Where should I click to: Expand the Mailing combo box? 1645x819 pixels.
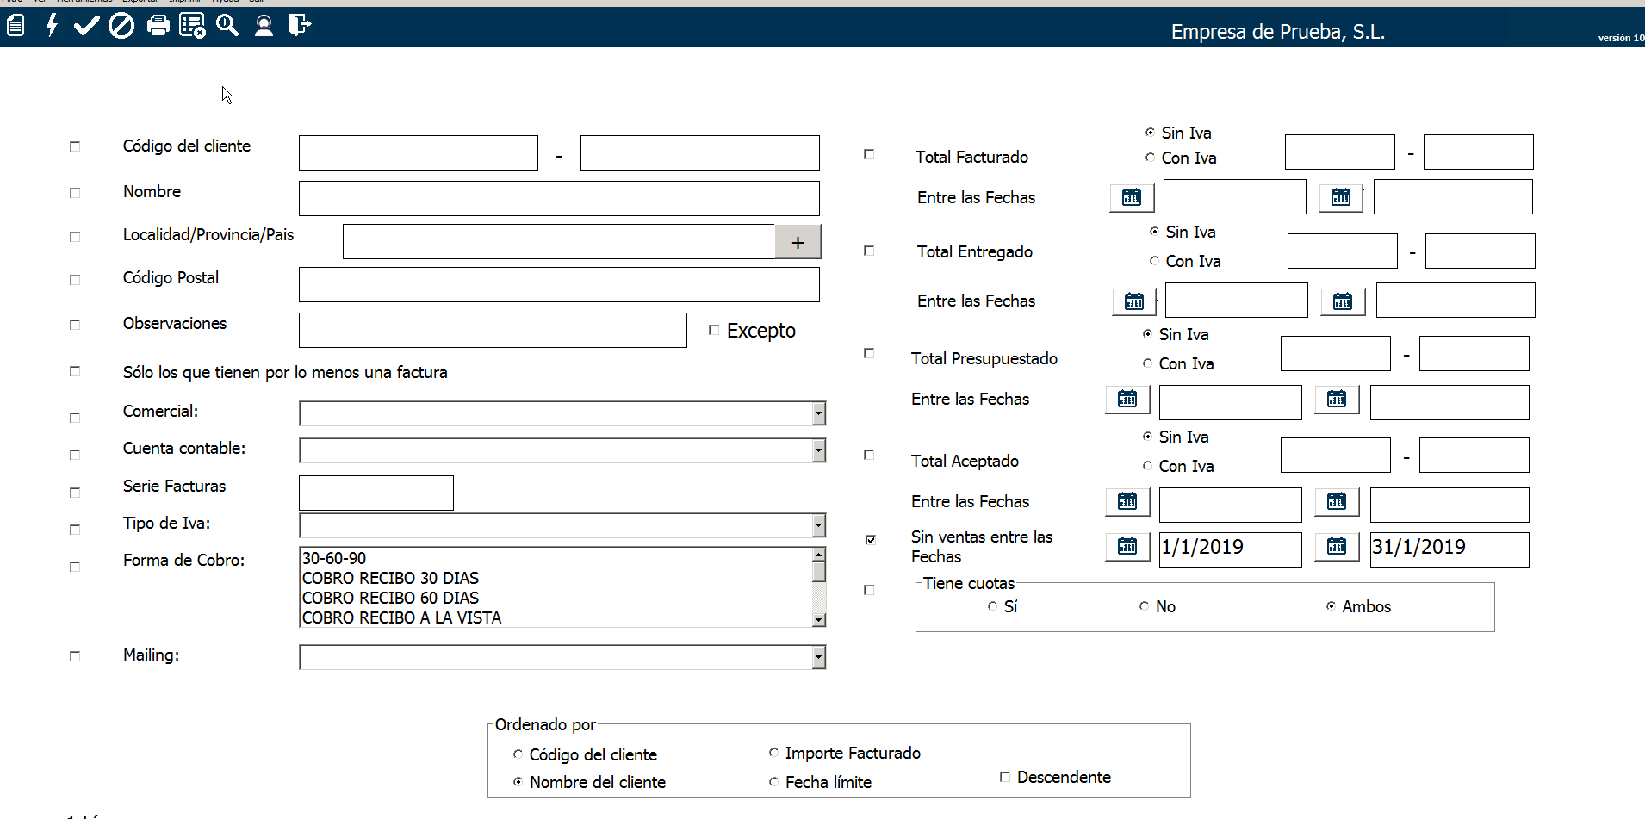(818, 658)
